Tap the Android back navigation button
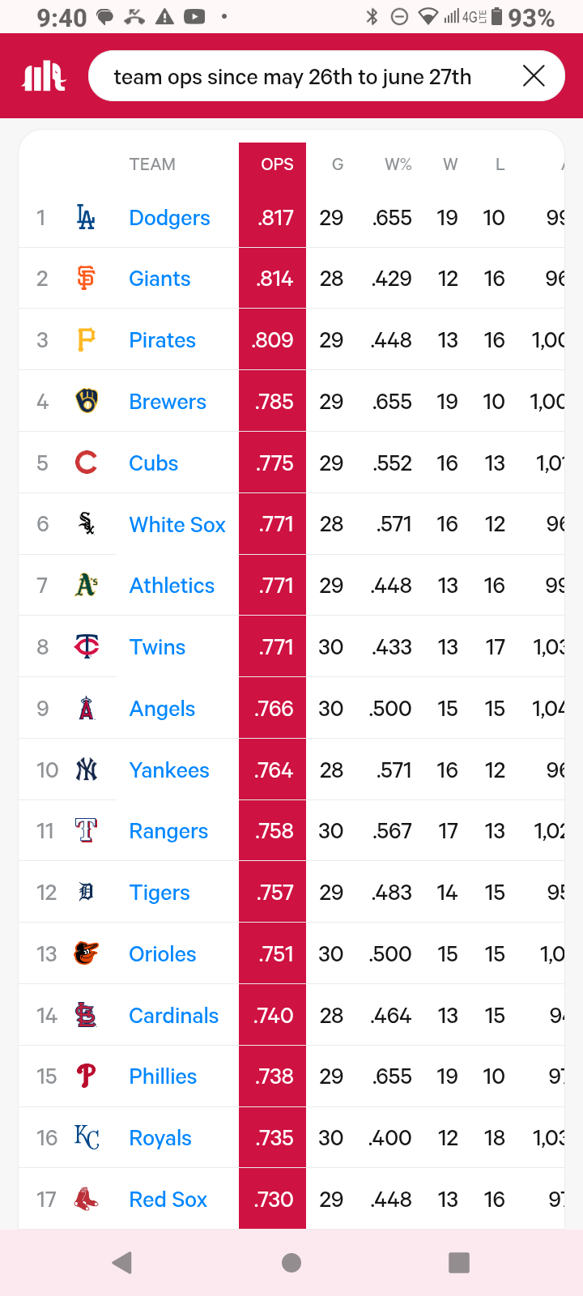 click(x=122, y=1262)
